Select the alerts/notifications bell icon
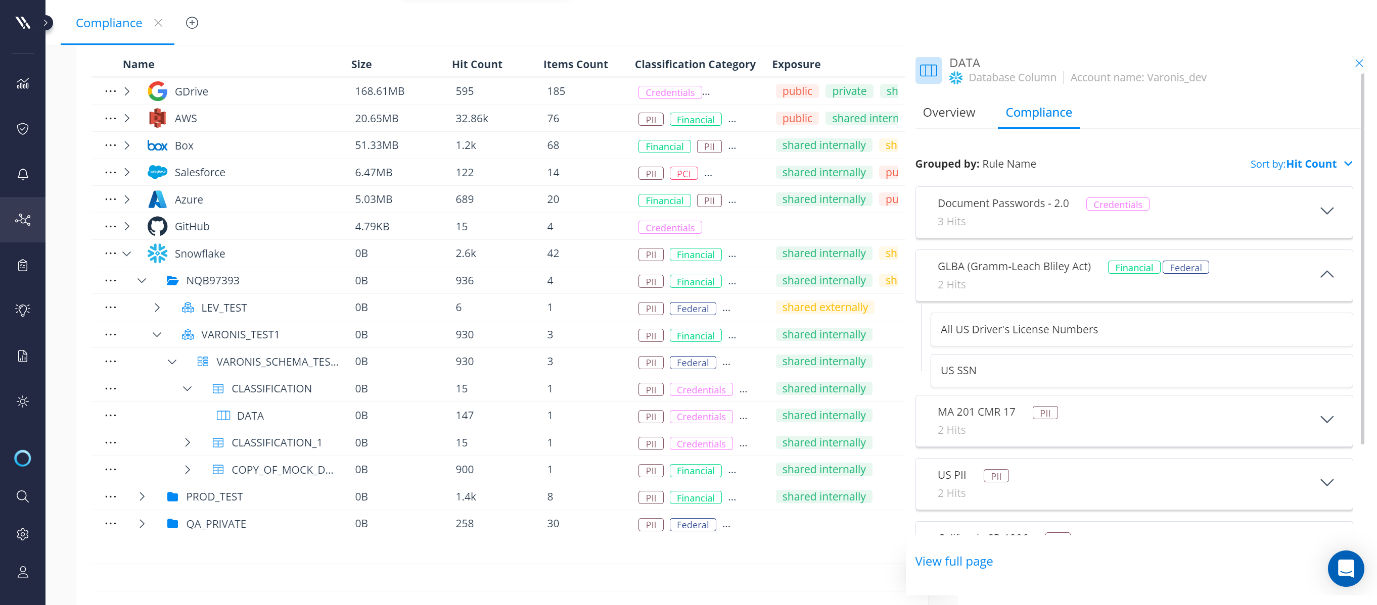Screen dimensions: 1377x605 tap(23, 175)
